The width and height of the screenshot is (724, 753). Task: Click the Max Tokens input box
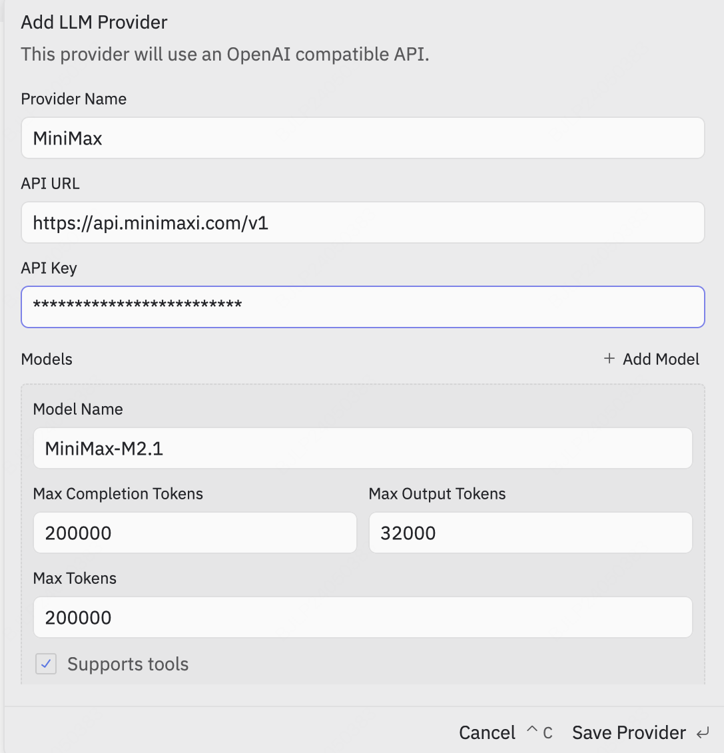pos(362,617)
